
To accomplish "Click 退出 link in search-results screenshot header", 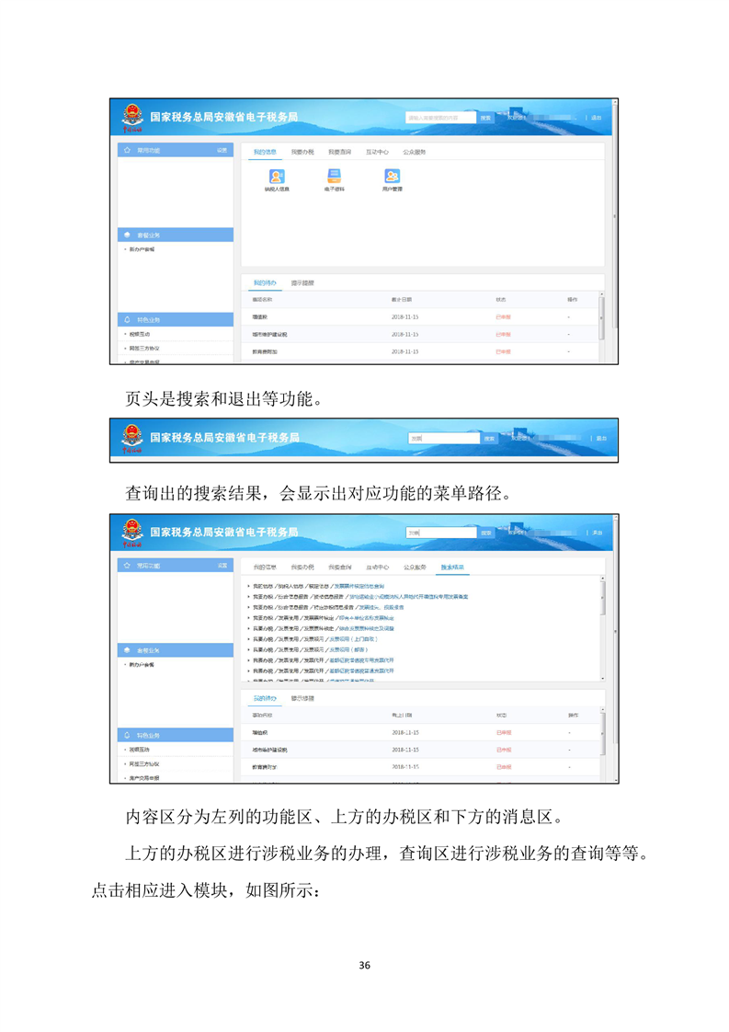I will tap(597, 533).
